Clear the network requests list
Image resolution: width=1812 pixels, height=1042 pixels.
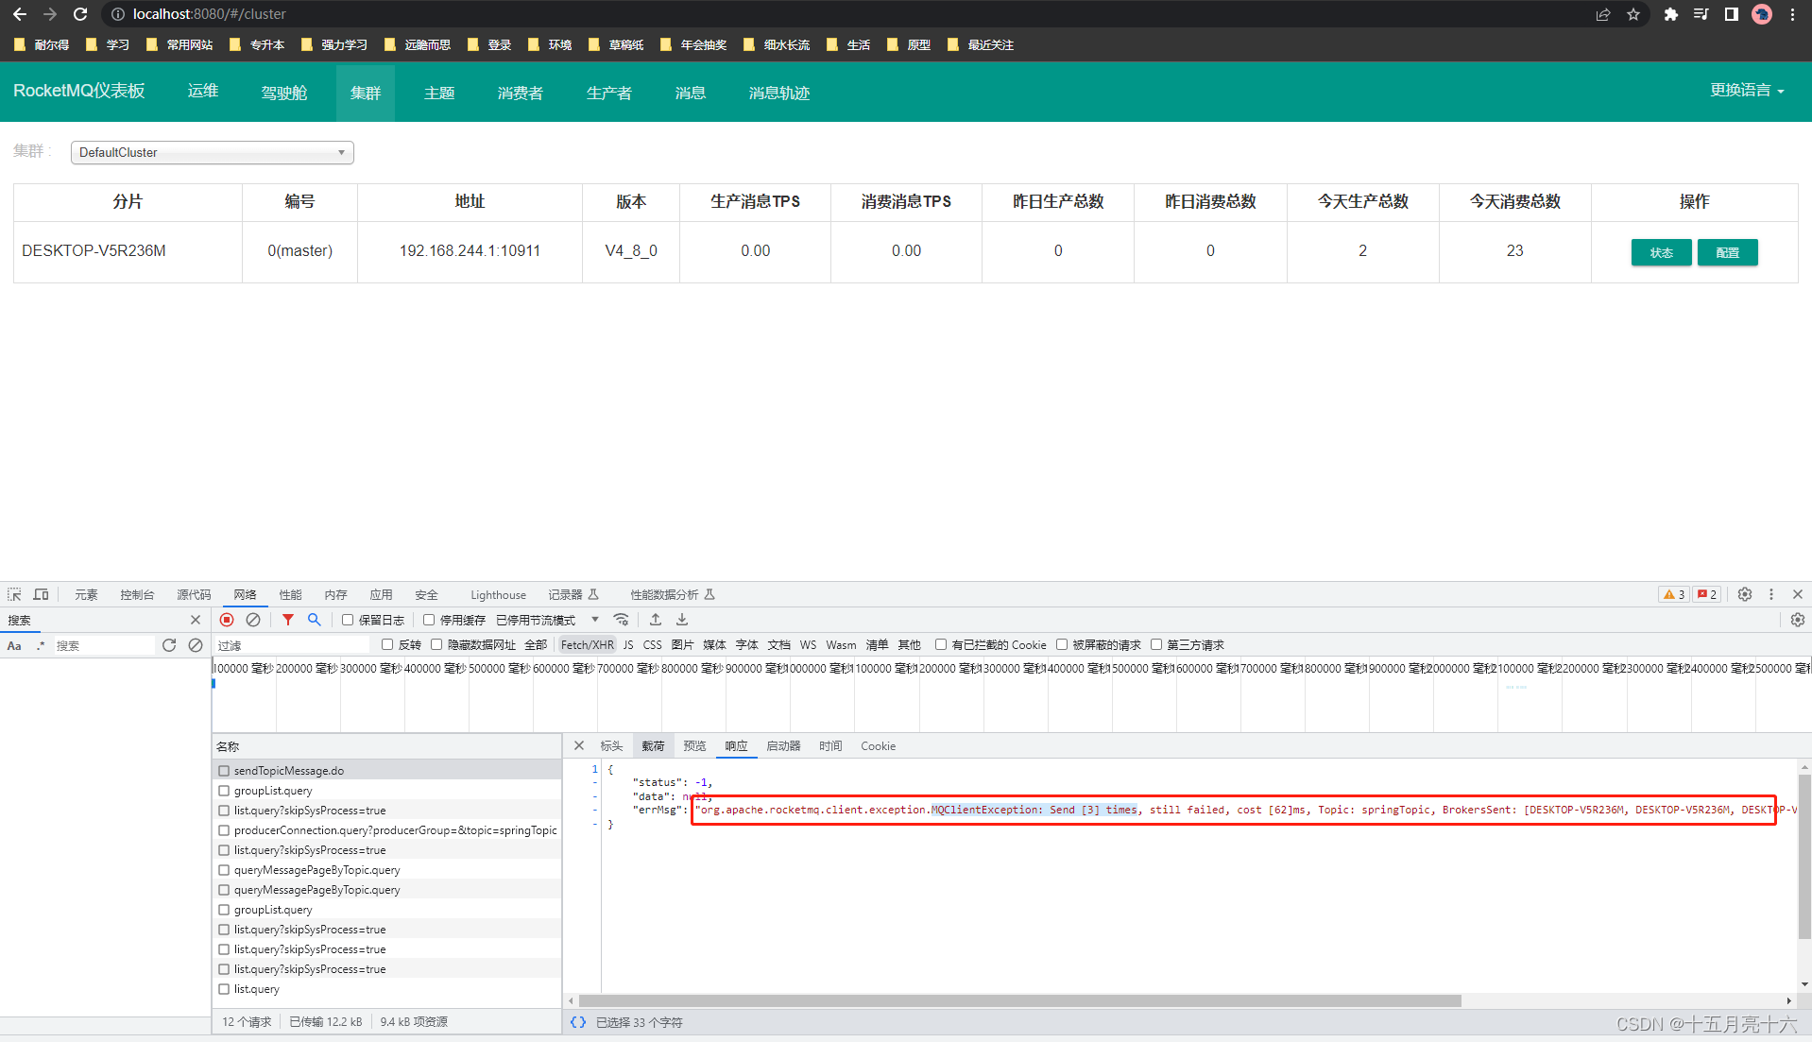click(x=252, y=620)
